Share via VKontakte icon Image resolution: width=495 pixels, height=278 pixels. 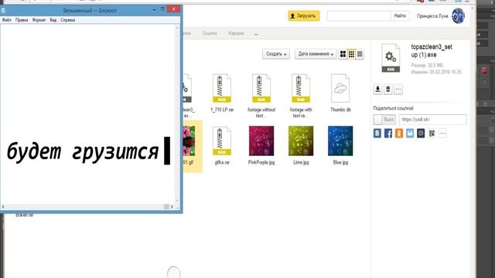tap(377, 134)
